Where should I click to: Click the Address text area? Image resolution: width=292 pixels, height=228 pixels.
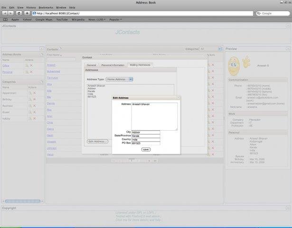155,116
